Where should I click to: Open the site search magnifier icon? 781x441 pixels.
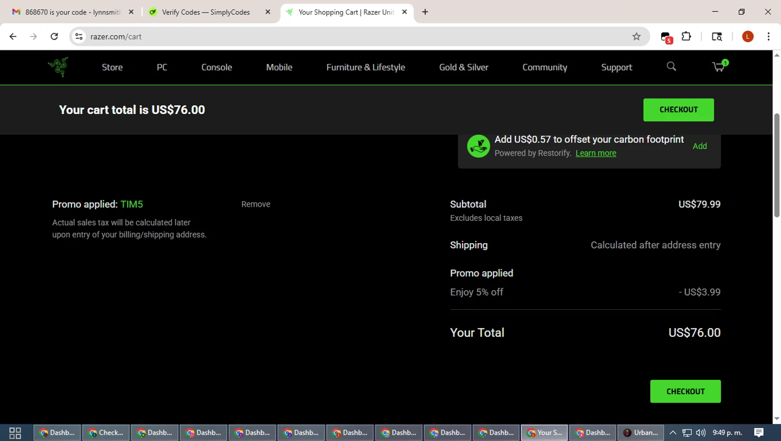pos(671,67)
